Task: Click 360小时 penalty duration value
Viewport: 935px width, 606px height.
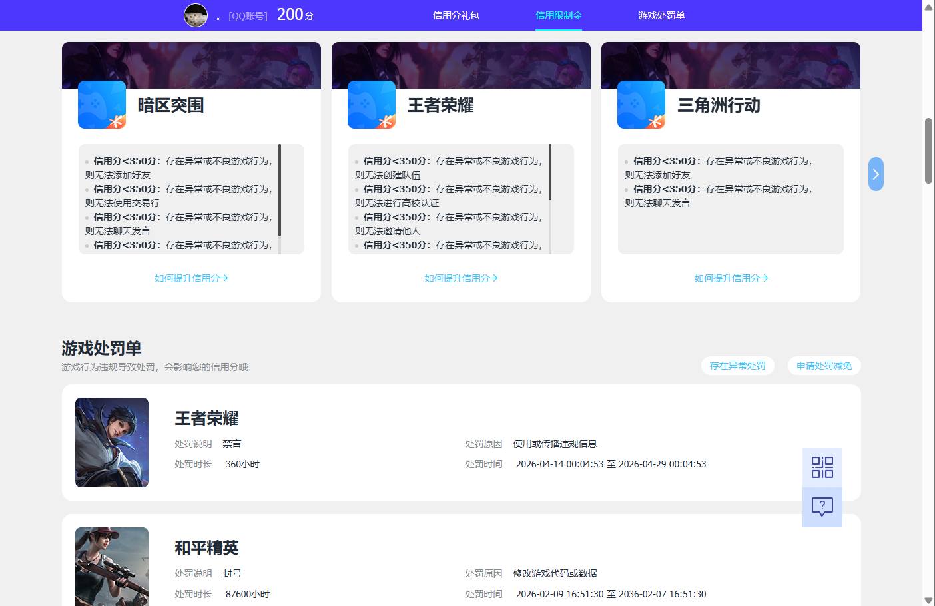Action: [x=242, y=464]
